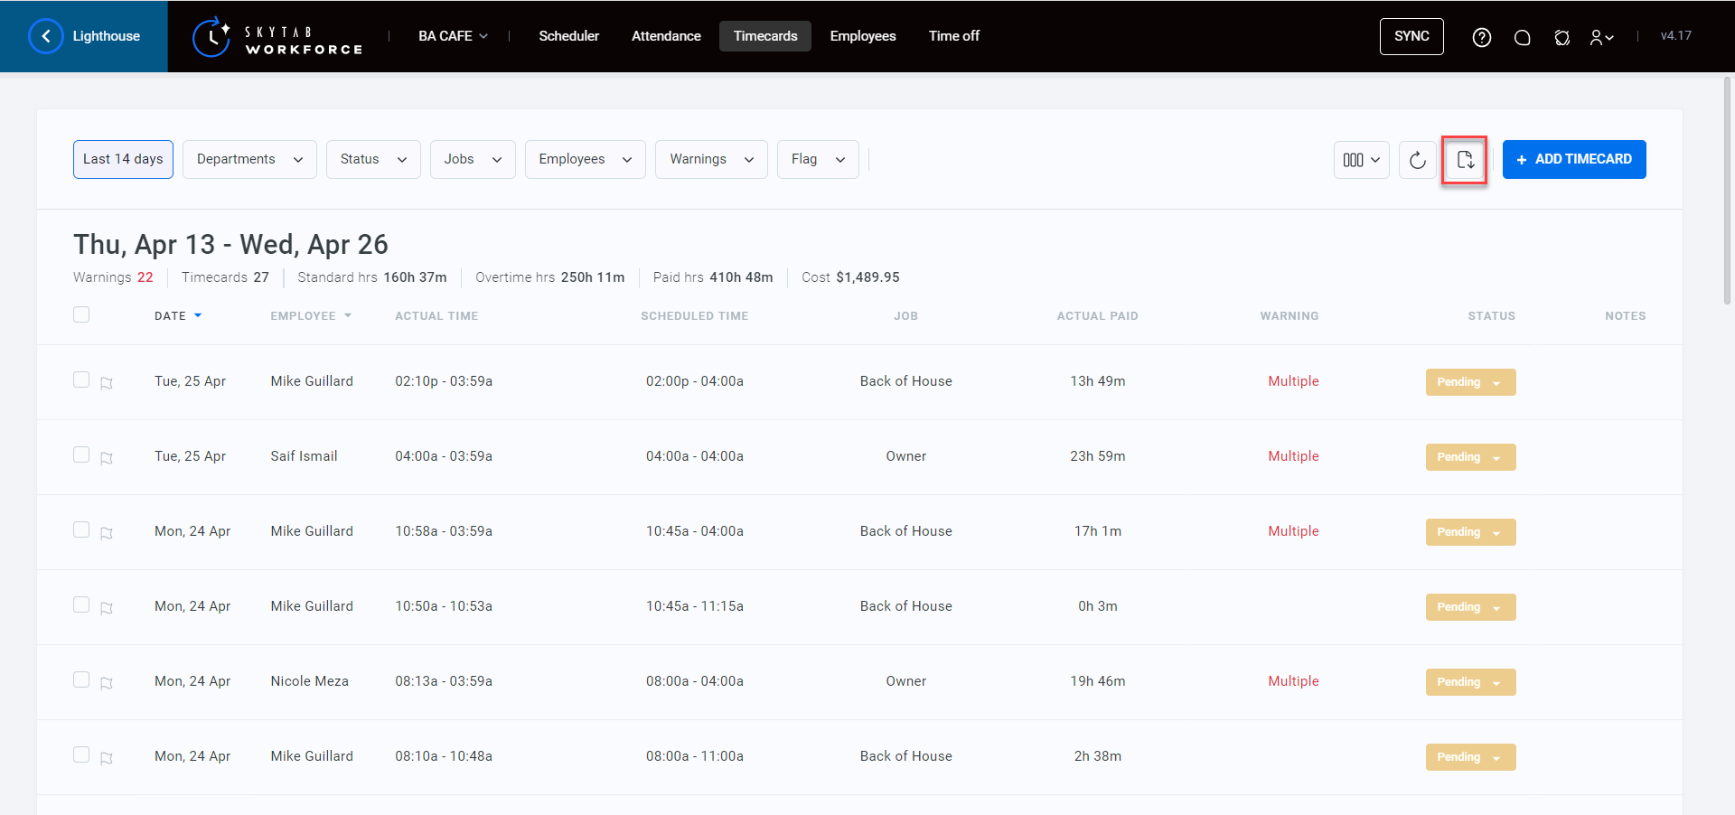Click the ADD TIMECARD button

[1573, 159]
